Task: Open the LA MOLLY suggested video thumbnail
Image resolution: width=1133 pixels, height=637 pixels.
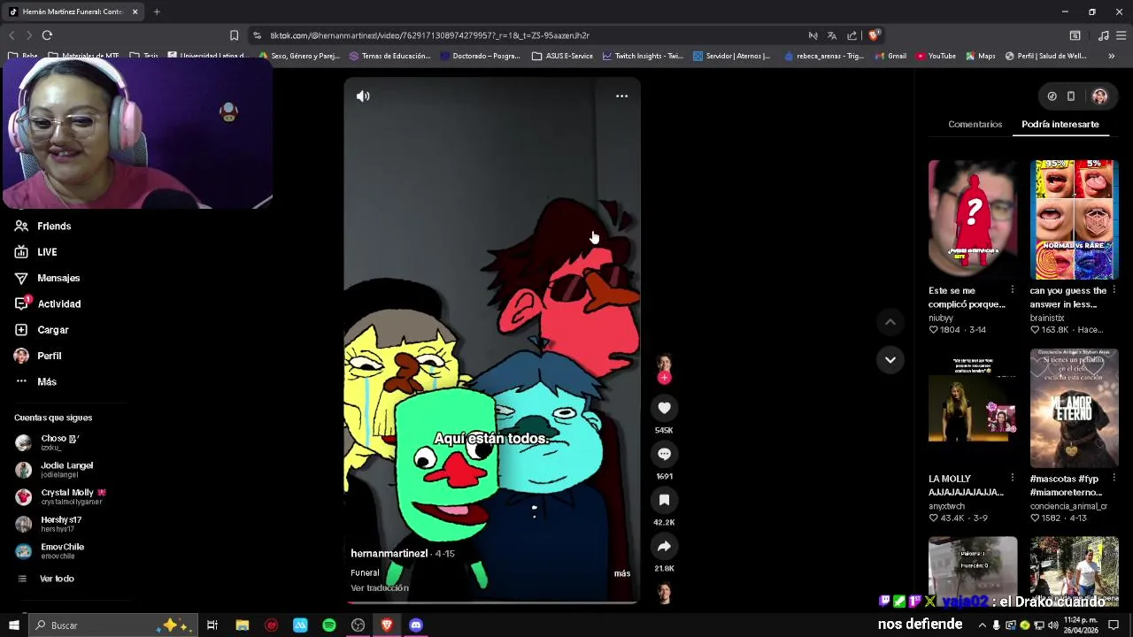Action: (x=973, y=408)
